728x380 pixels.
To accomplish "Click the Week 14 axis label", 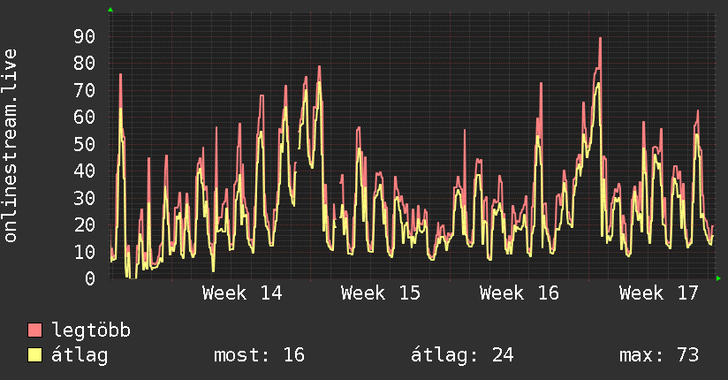I will pos(242,293).
